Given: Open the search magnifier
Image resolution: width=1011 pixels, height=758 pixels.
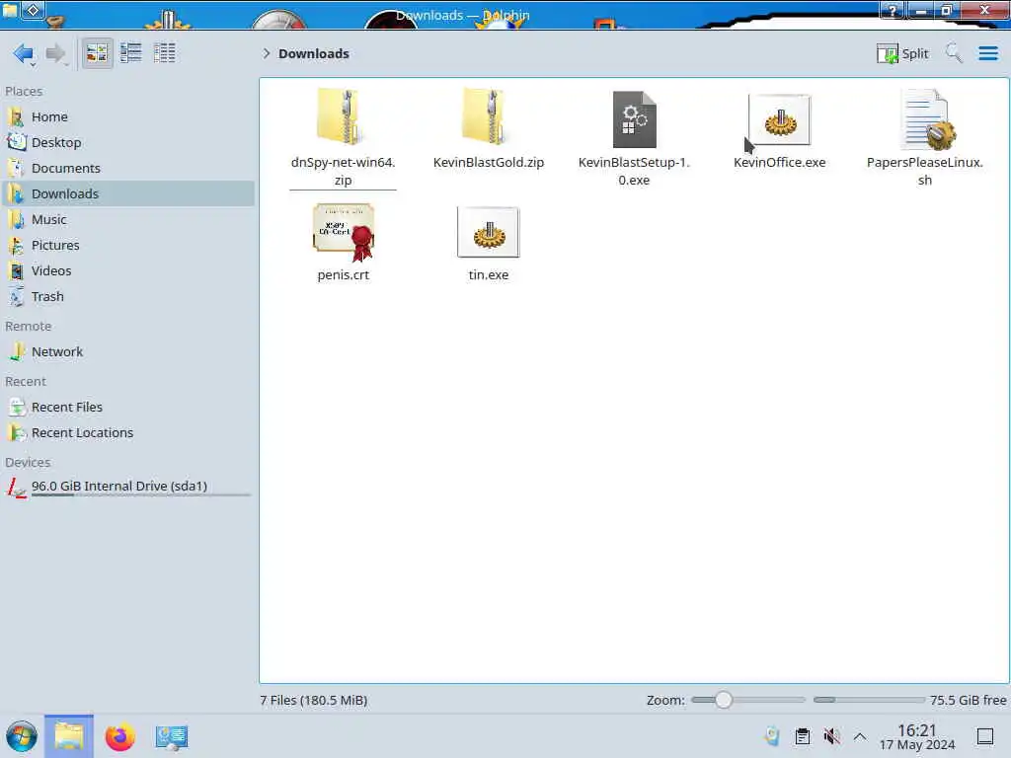Looking at the screenshot, I should 954,53.
